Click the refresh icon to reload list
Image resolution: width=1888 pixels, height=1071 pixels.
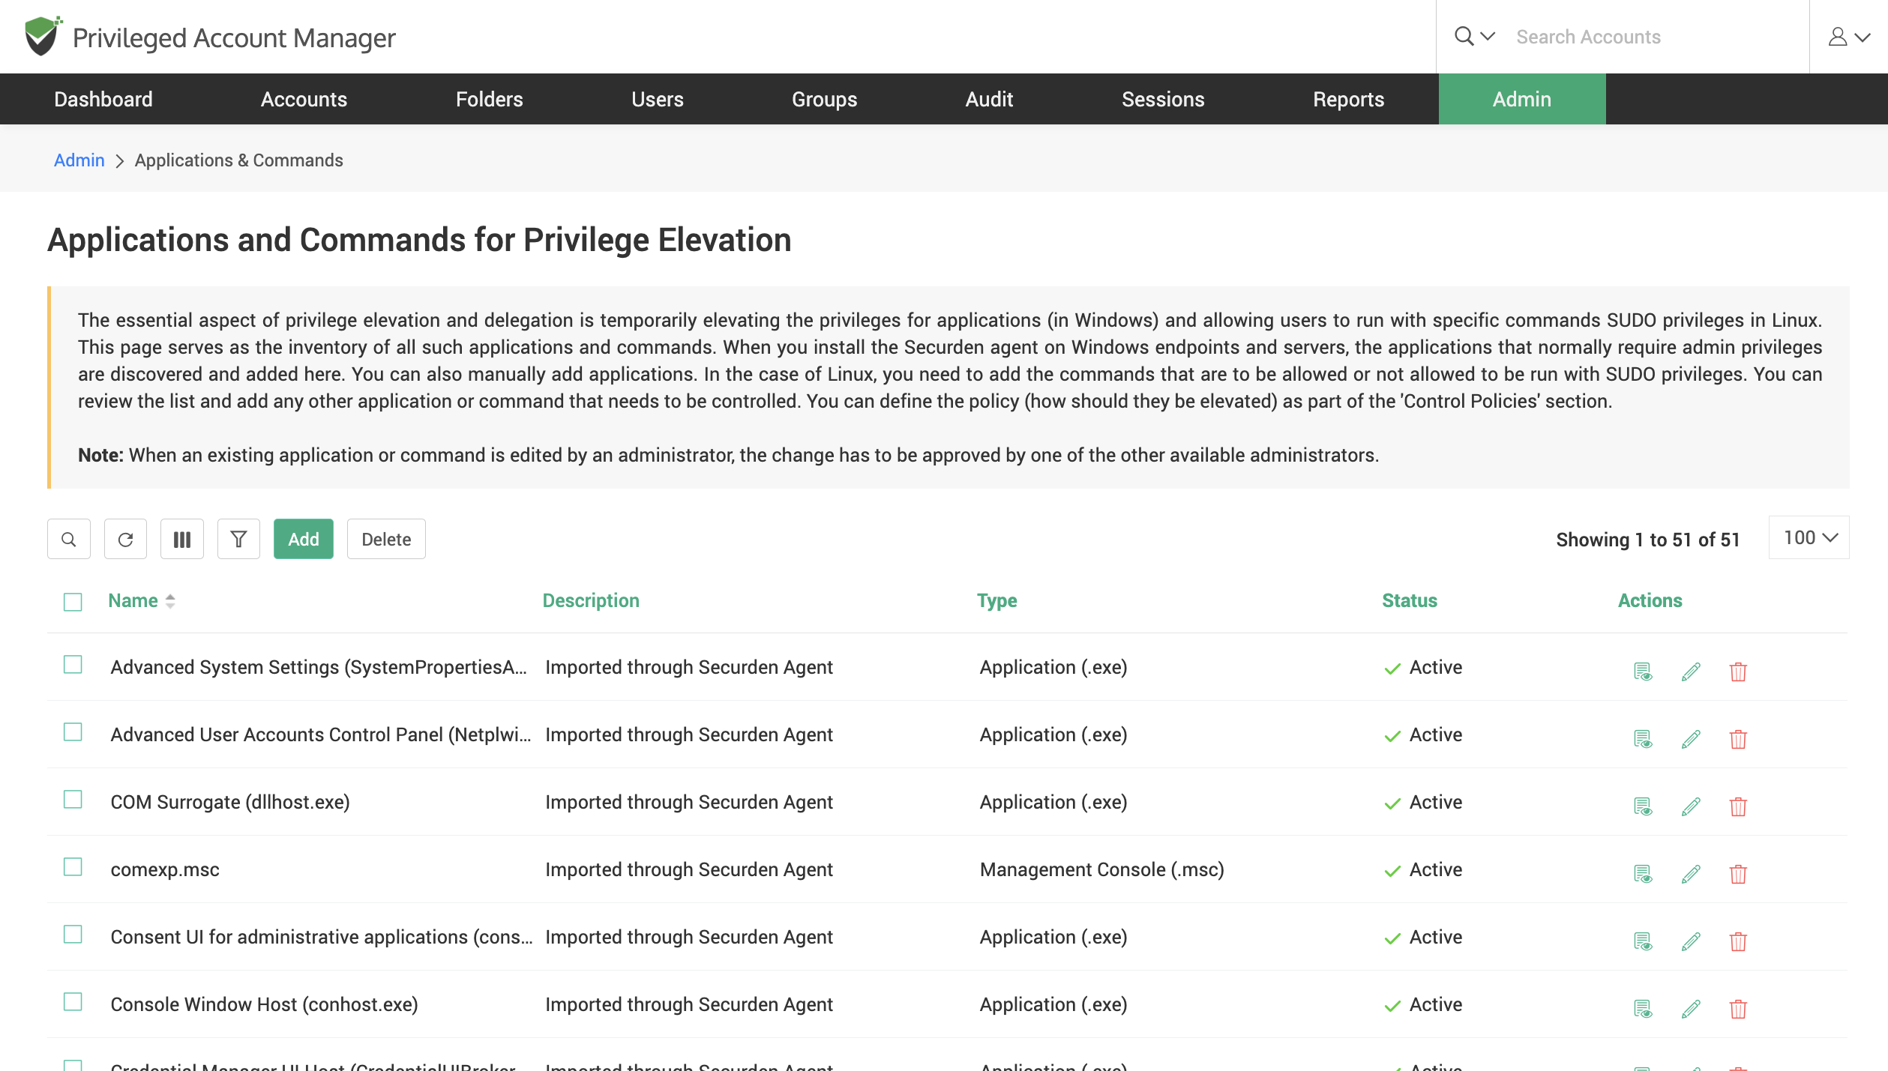pyautogui.click(x=126, y=540)
